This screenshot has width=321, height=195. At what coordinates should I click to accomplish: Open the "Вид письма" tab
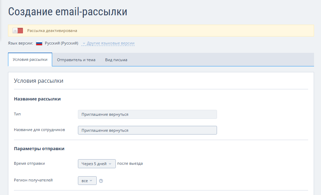(116, 60)
